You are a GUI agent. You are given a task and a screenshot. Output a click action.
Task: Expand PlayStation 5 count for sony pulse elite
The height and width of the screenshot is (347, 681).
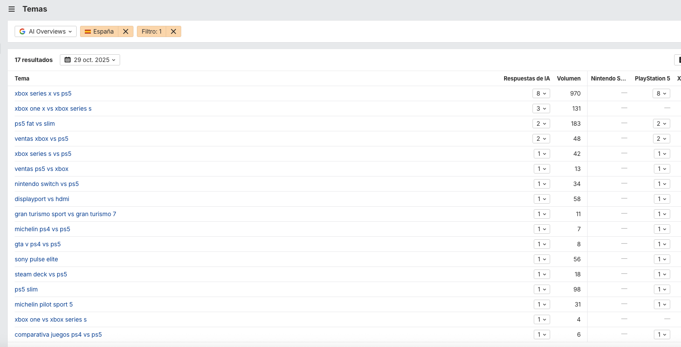[662, 259]
